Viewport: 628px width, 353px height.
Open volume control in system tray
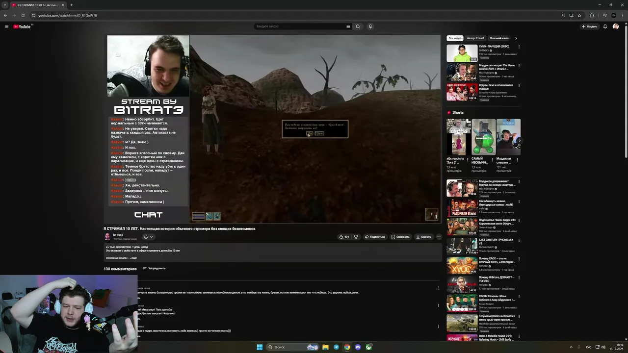(x=603, y=347)
